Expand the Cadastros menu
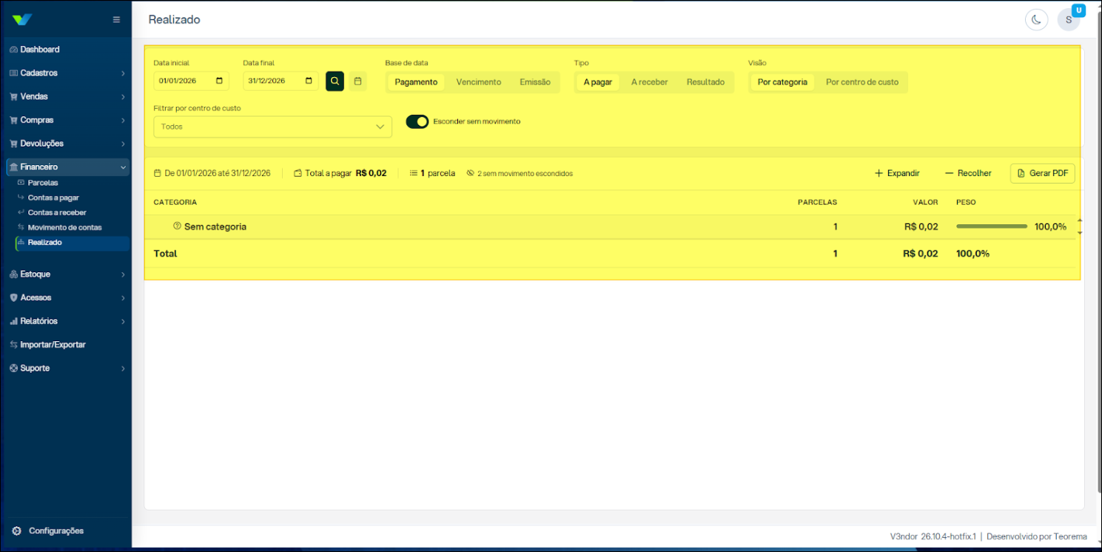The width and height of the screenshot is (1102, 552). coord(66,73)
